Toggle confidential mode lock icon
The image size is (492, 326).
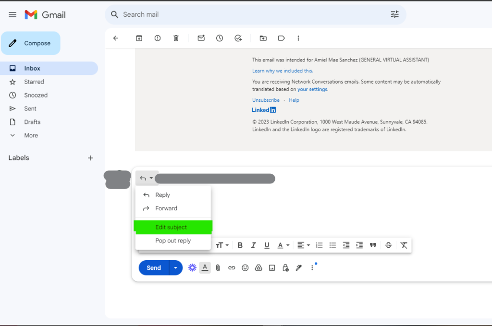(285, 268)
